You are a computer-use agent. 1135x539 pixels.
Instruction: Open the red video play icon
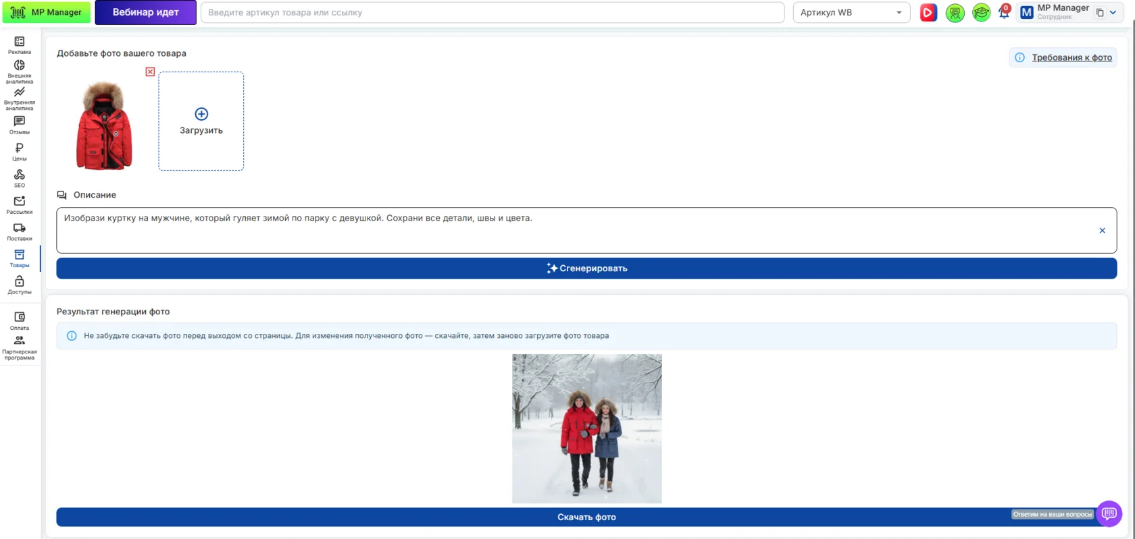tap(928, 12)
